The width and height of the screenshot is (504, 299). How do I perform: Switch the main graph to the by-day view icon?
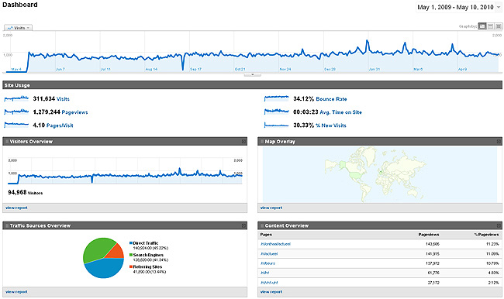[x=482, y=26]
